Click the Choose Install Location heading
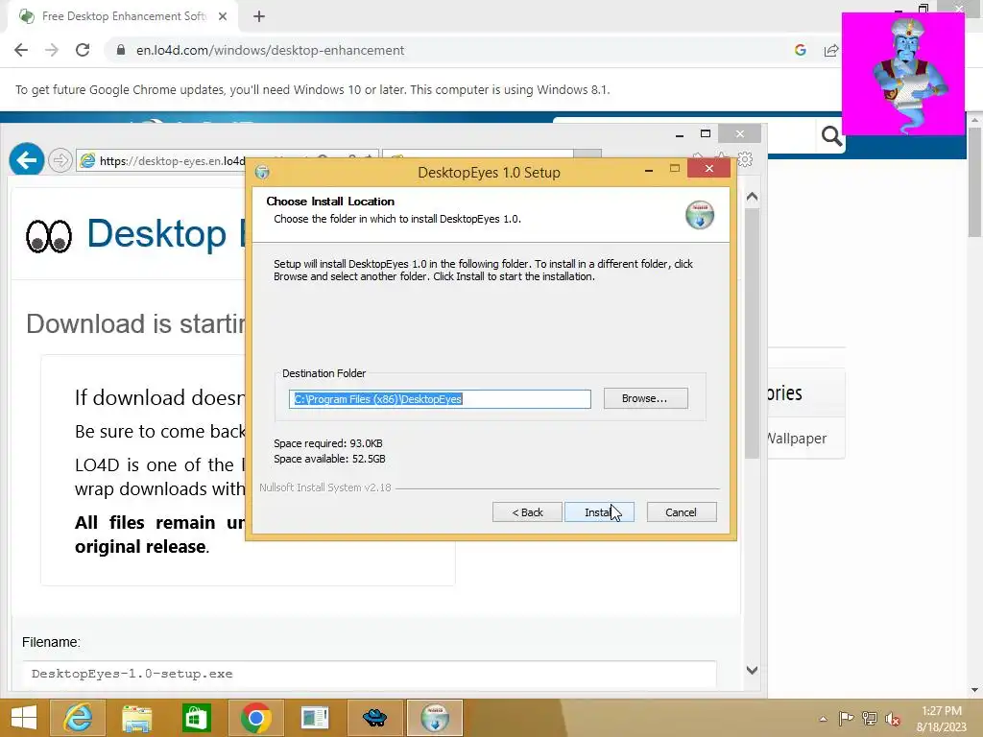The height and width of the screenshot is (737, 983). 330,202
